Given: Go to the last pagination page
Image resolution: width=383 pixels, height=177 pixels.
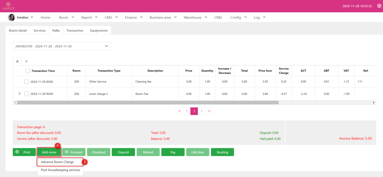Looking at the screenshot, I should click(209, 111).
